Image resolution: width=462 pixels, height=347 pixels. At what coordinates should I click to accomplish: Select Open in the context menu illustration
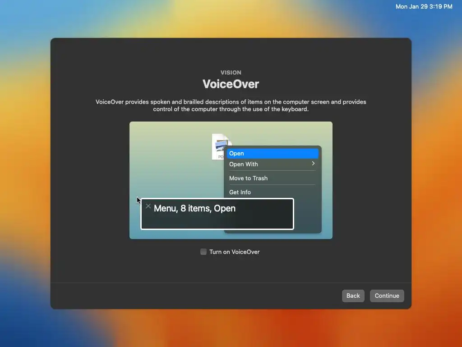pos(273,154)
